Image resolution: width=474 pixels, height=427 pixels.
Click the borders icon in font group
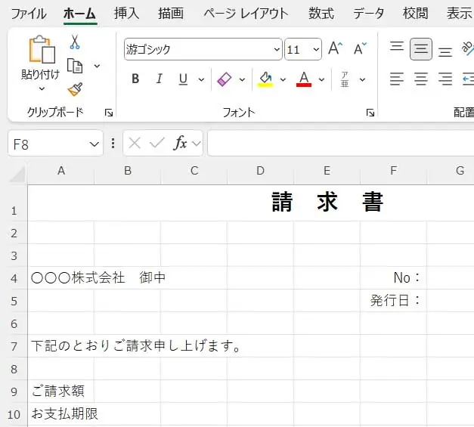225,79
